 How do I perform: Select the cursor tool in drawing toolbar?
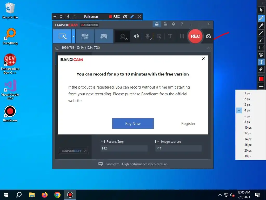click(x=261, y=10)
